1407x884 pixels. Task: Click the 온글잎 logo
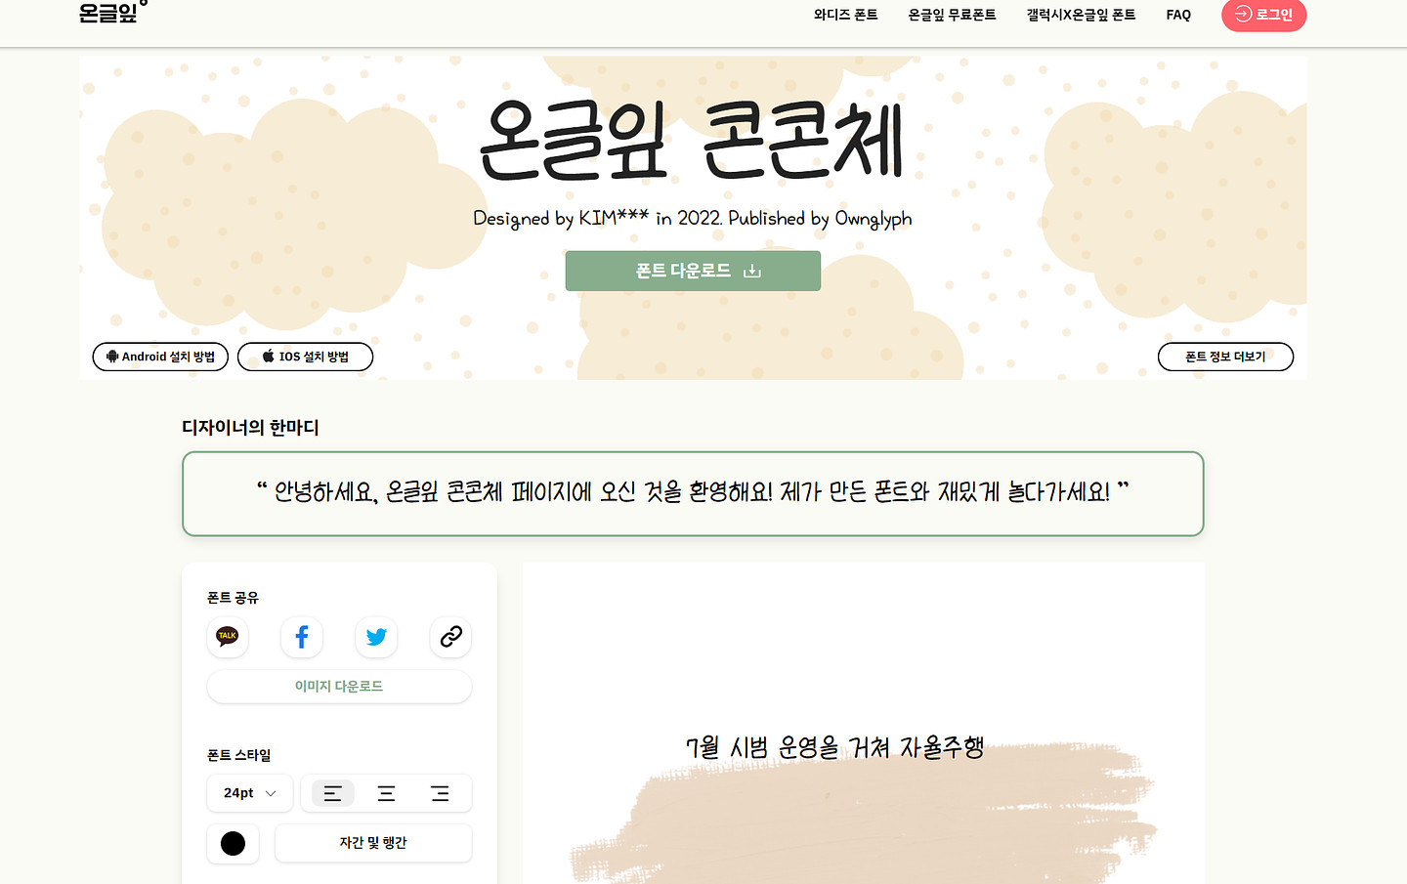109,14
